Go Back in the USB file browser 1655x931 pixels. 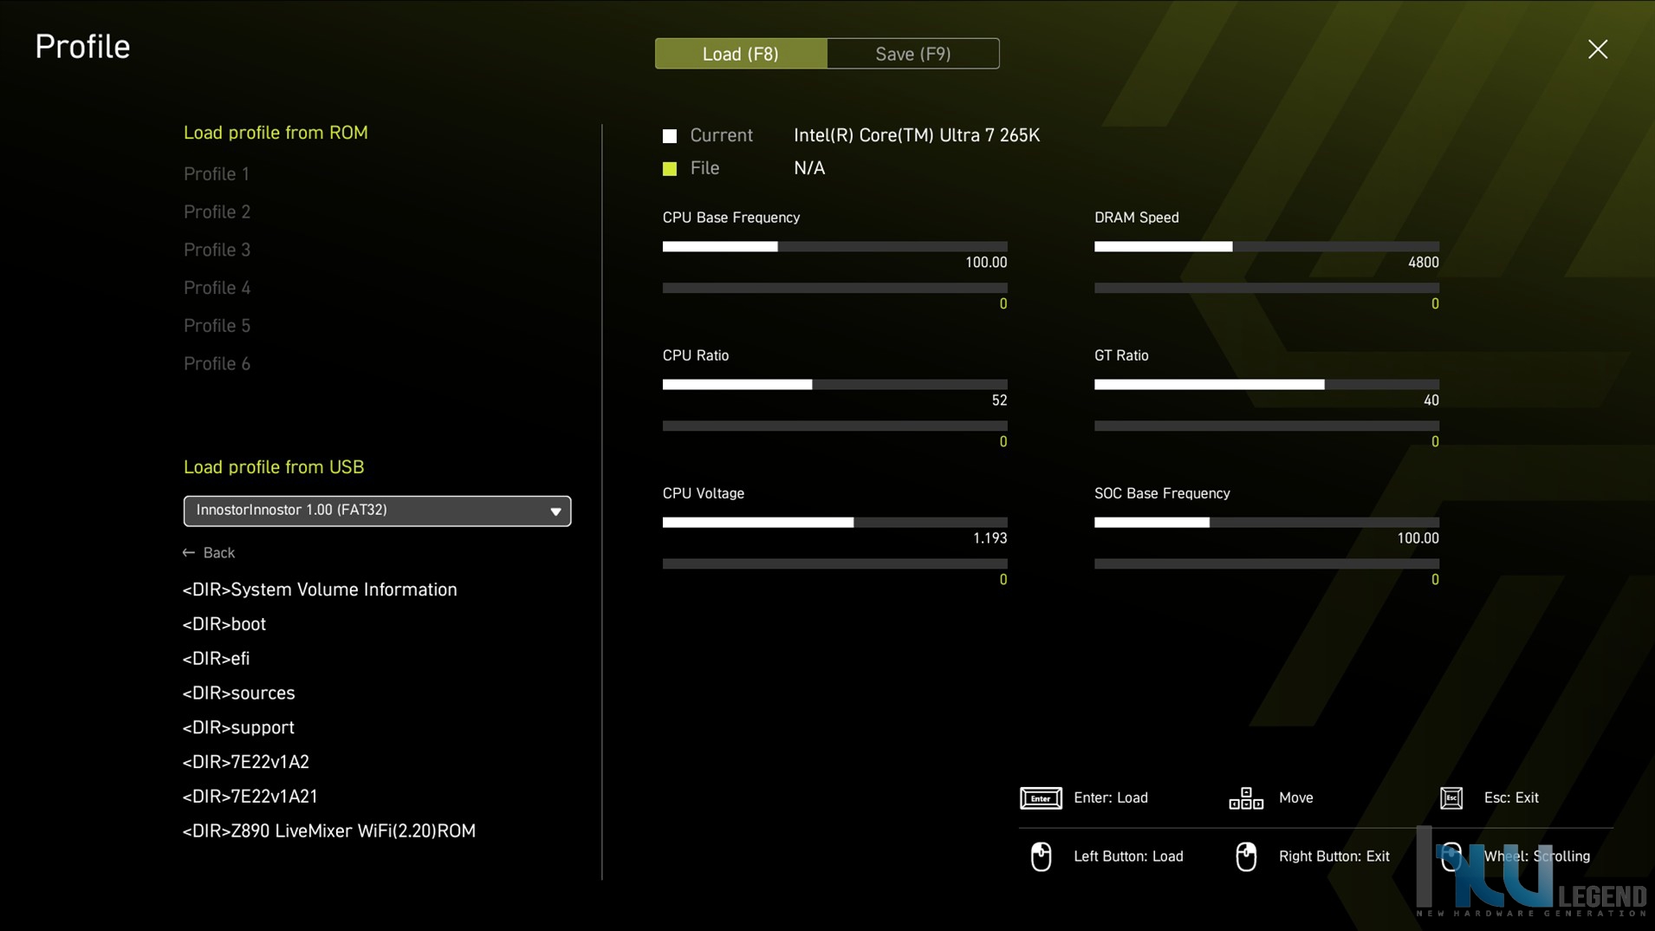[209, 553]
